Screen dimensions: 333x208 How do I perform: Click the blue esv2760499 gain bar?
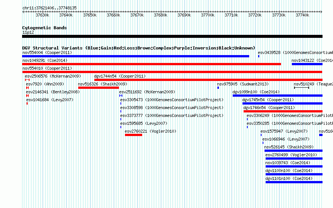pyautogui.click(x=294, y=159)
